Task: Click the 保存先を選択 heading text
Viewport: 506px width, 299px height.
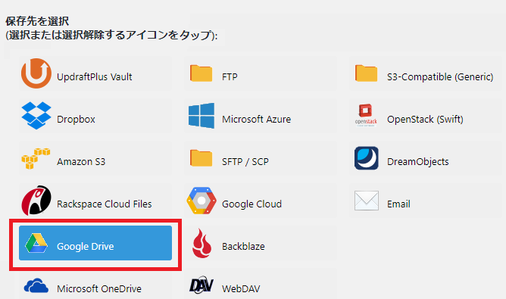Action: click(x=37, y=21)
